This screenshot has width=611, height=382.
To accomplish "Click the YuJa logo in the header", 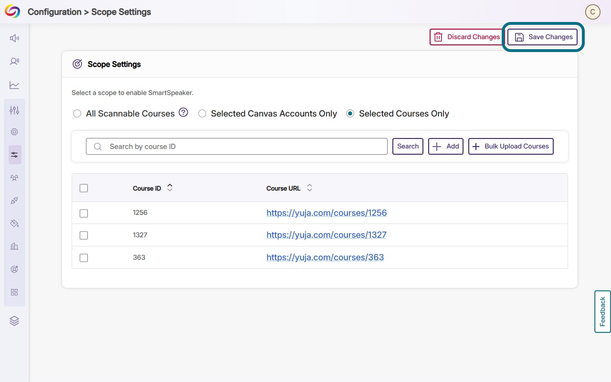I will point(12,12).
